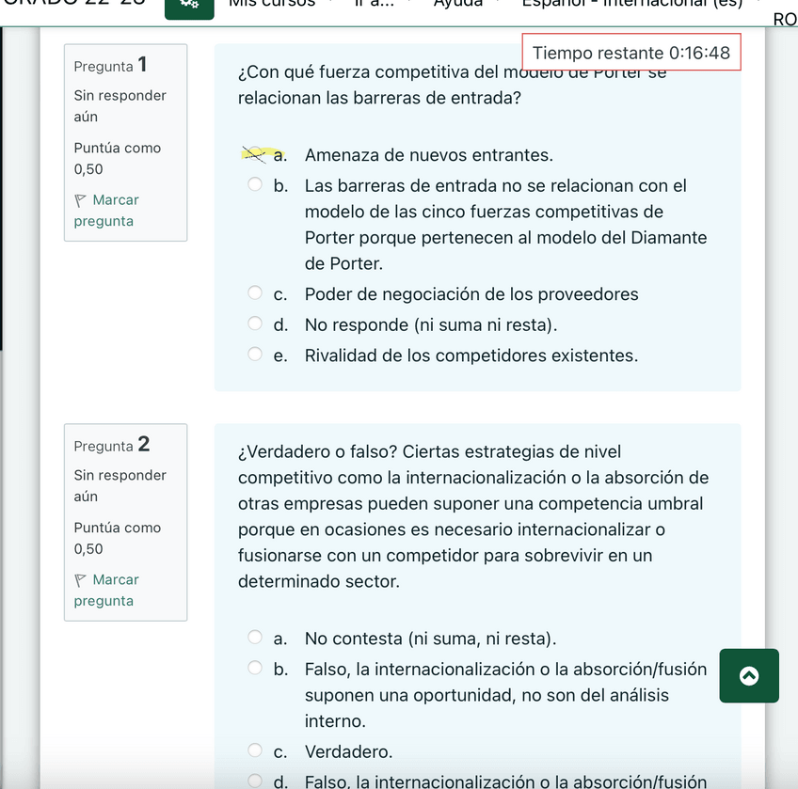Viewport: 798px width, 789px height.
Task: Select option a. No contesta in Pregunta 2
Action: [x=255, y=637]
